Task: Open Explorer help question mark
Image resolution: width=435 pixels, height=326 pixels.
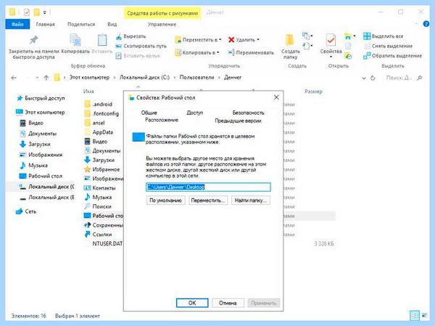Action: (426, 24)
